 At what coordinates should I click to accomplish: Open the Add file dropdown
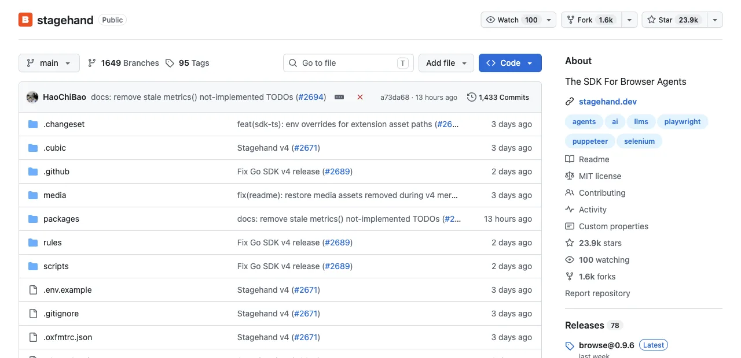pos(446,63)
